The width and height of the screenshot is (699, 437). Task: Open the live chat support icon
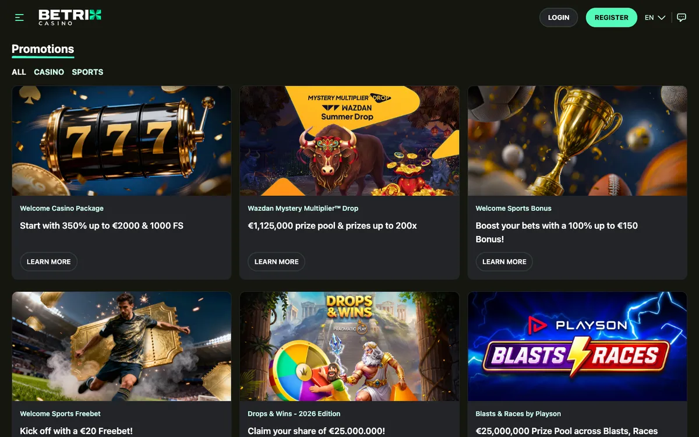[x=682, y=17]
